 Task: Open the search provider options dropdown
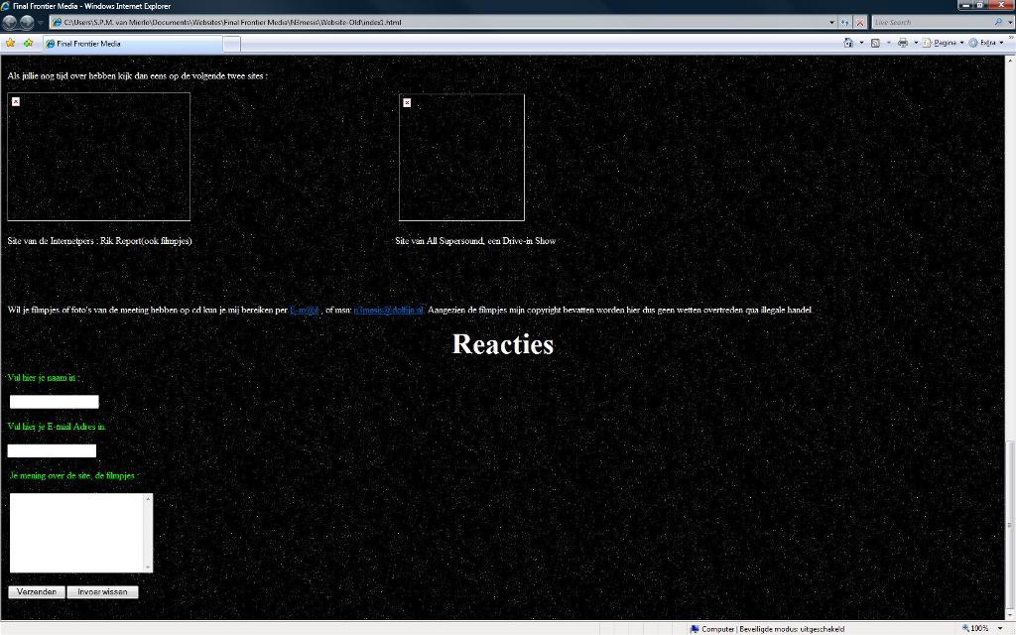point(1009,22)
